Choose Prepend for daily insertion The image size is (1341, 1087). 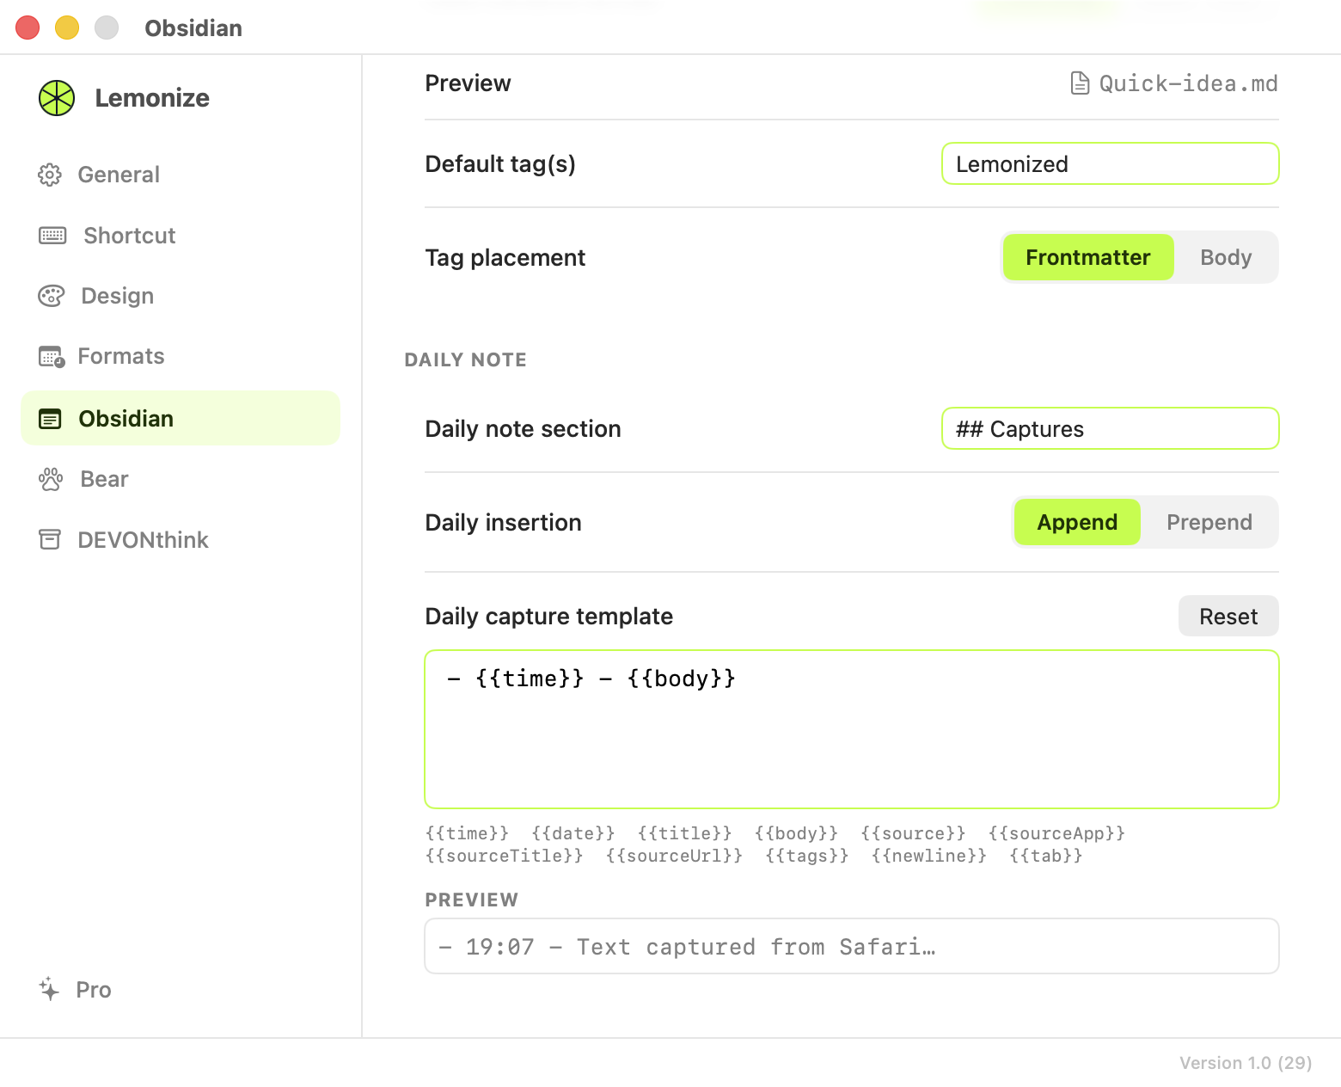click(1209, 522)
